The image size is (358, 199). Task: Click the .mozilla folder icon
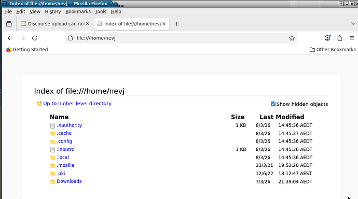coord(53,165)
